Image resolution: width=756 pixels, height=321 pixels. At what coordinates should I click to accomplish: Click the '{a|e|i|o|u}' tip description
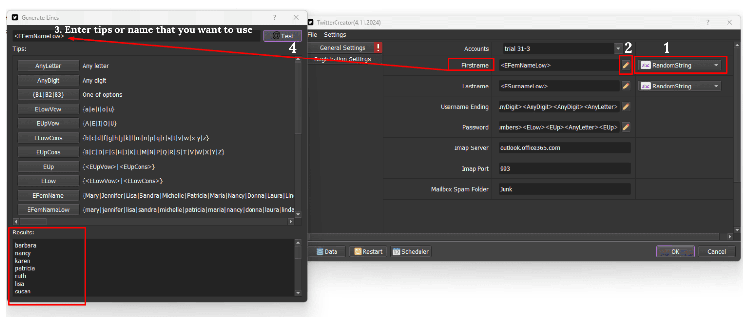click(99, 109)
